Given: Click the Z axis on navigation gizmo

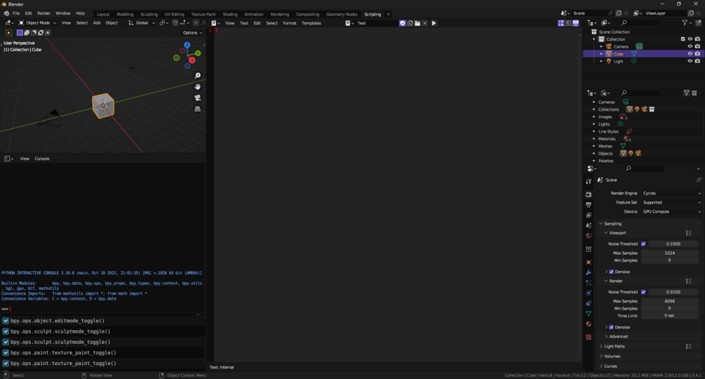Looking at the screenshot, I should click(187, 45).
